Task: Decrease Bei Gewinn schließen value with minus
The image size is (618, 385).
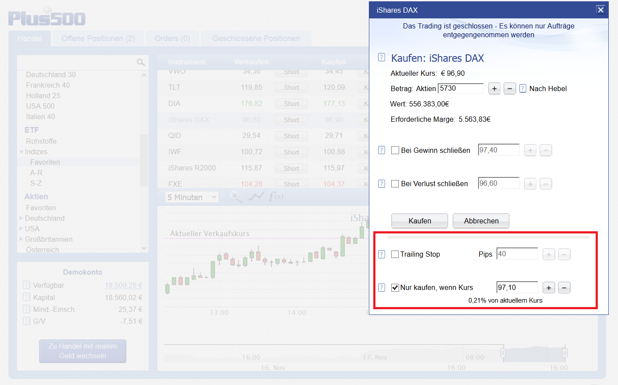Action: coord(546,150)
